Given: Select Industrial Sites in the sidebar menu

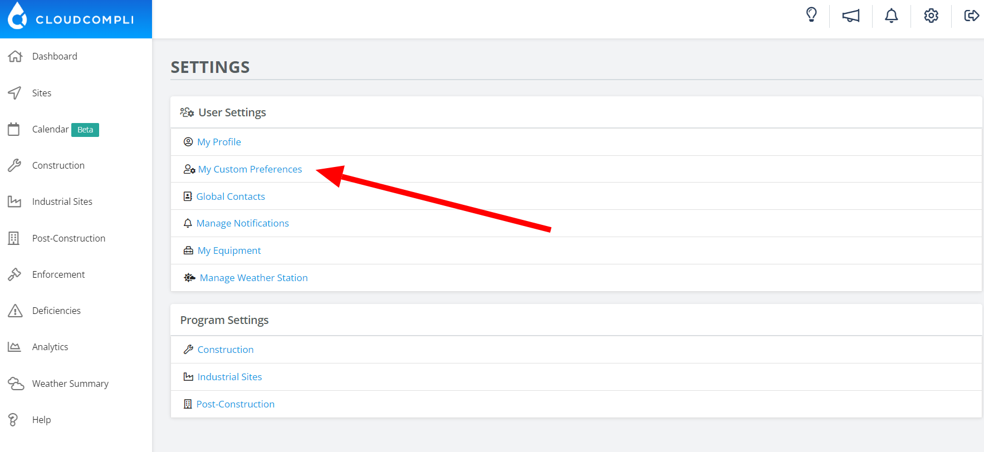Looking at the screenshot, I should [x=62, y=202].
